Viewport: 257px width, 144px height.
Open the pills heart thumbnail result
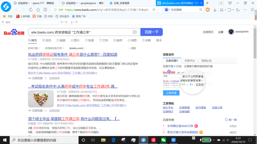pos(41,99)
